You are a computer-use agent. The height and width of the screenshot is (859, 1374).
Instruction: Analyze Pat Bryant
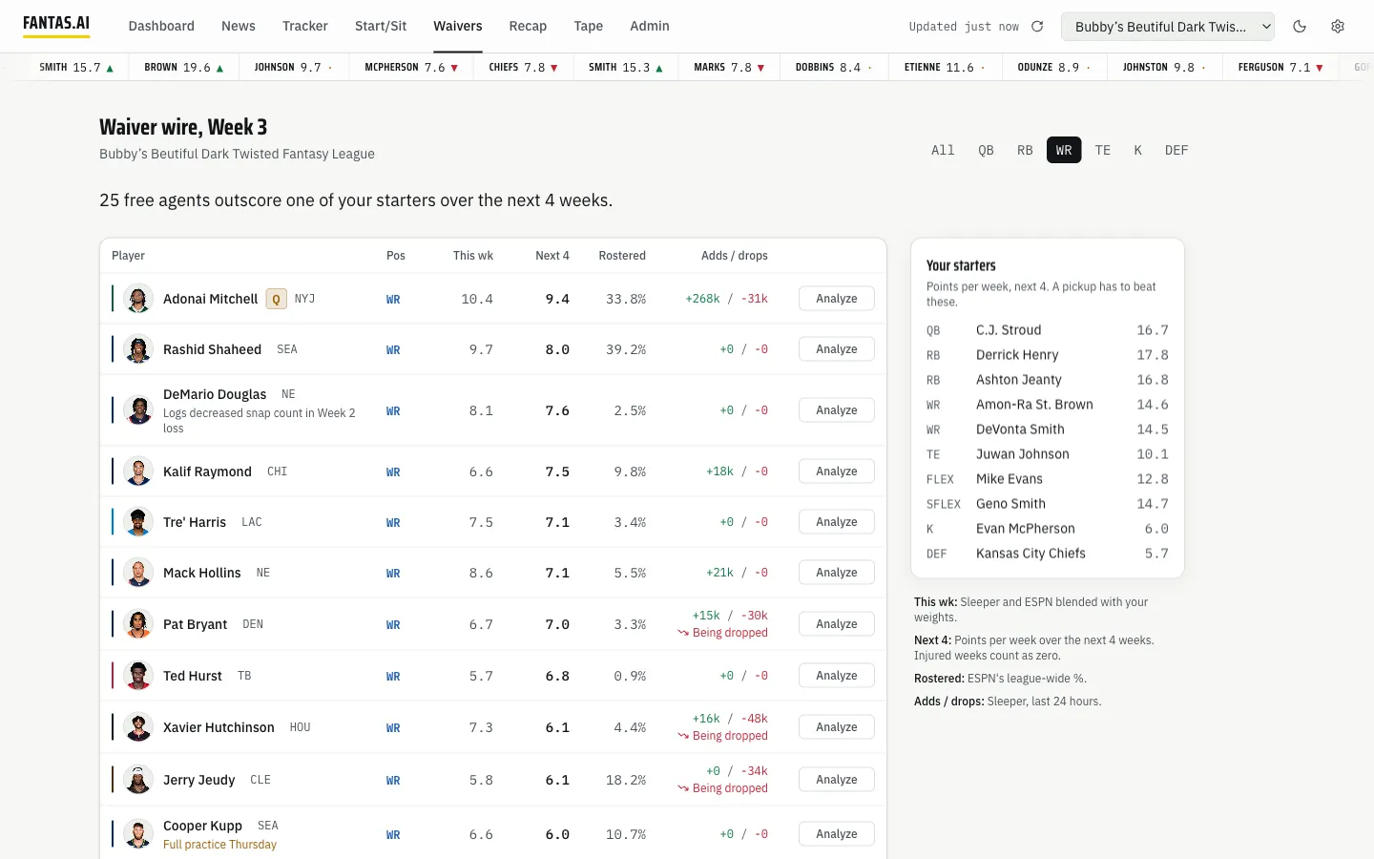tap(837, 624)
